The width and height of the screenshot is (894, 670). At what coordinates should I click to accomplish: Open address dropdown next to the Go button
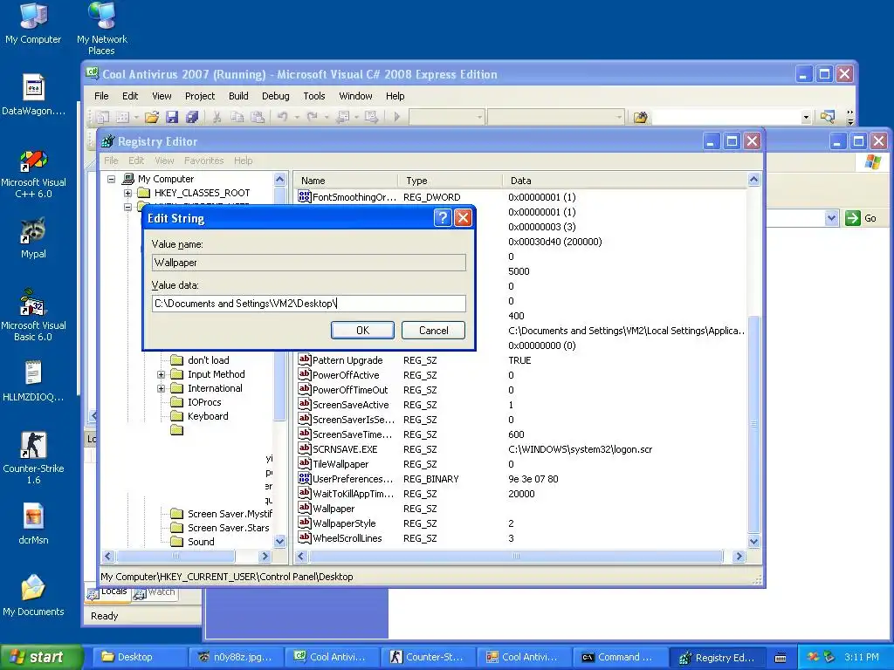[831, 217]
